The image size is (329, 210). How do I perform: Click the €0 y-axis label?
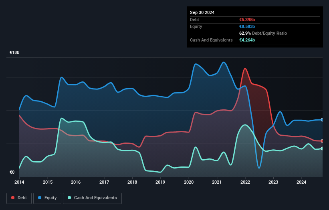(x=12, y=172)
